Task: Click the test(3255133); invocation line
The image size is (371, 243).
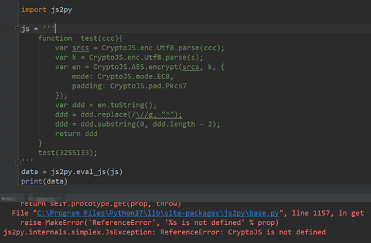Action: coord(68,153)
